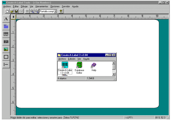Viewport: 171px width, 121px height.
Task: Click Create-A-Label 3 v3.04 shortcut icon
Action: tap(65, 65)
